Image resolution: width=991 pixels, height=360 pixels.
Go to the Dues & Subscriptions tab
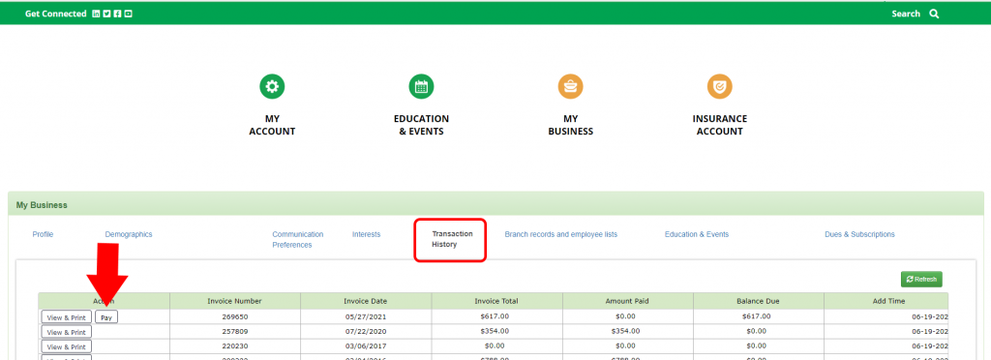(x=859, y=234)
